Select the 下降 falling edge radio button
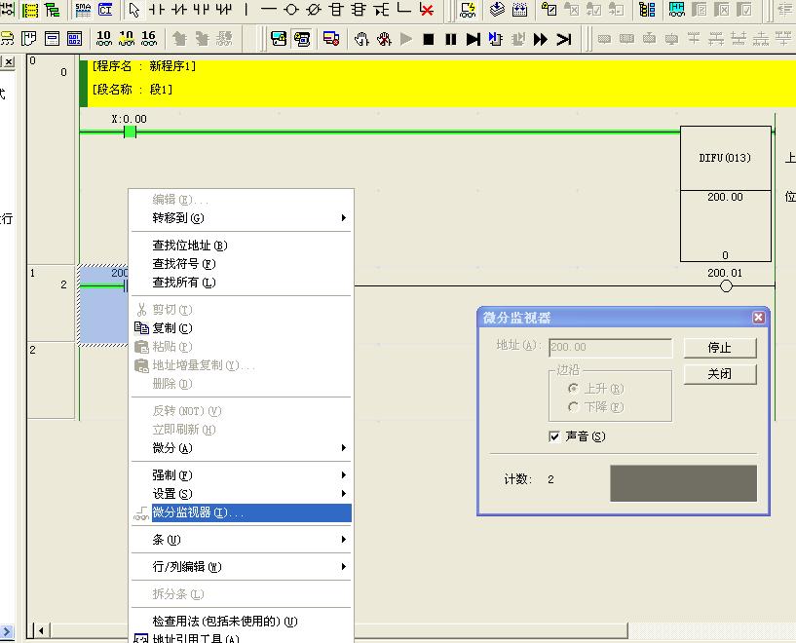Screen dimensions: 796x643 click(x=573, y=407)
